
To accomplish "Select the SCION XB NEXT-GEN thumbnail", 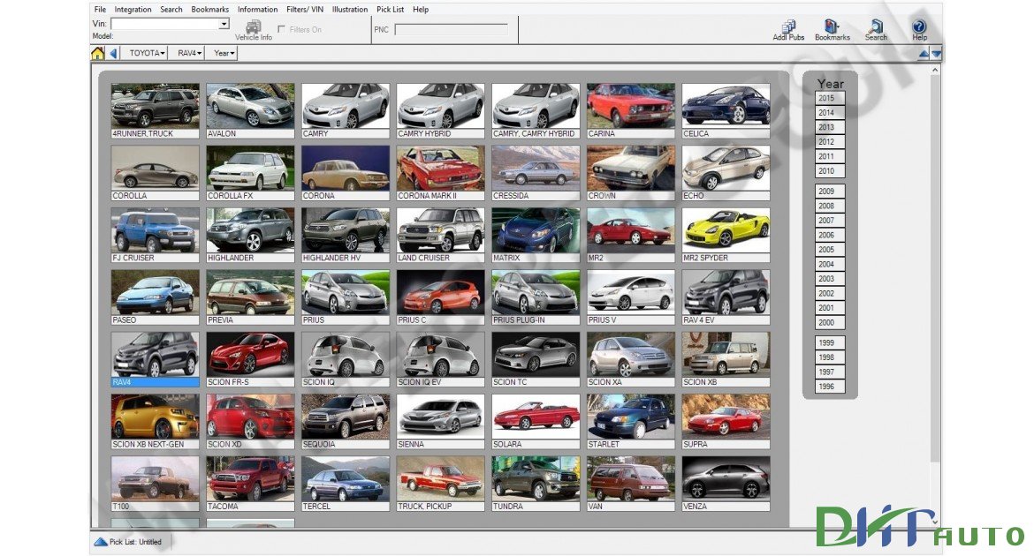I will pyautogui.click(x=155, y=422).
